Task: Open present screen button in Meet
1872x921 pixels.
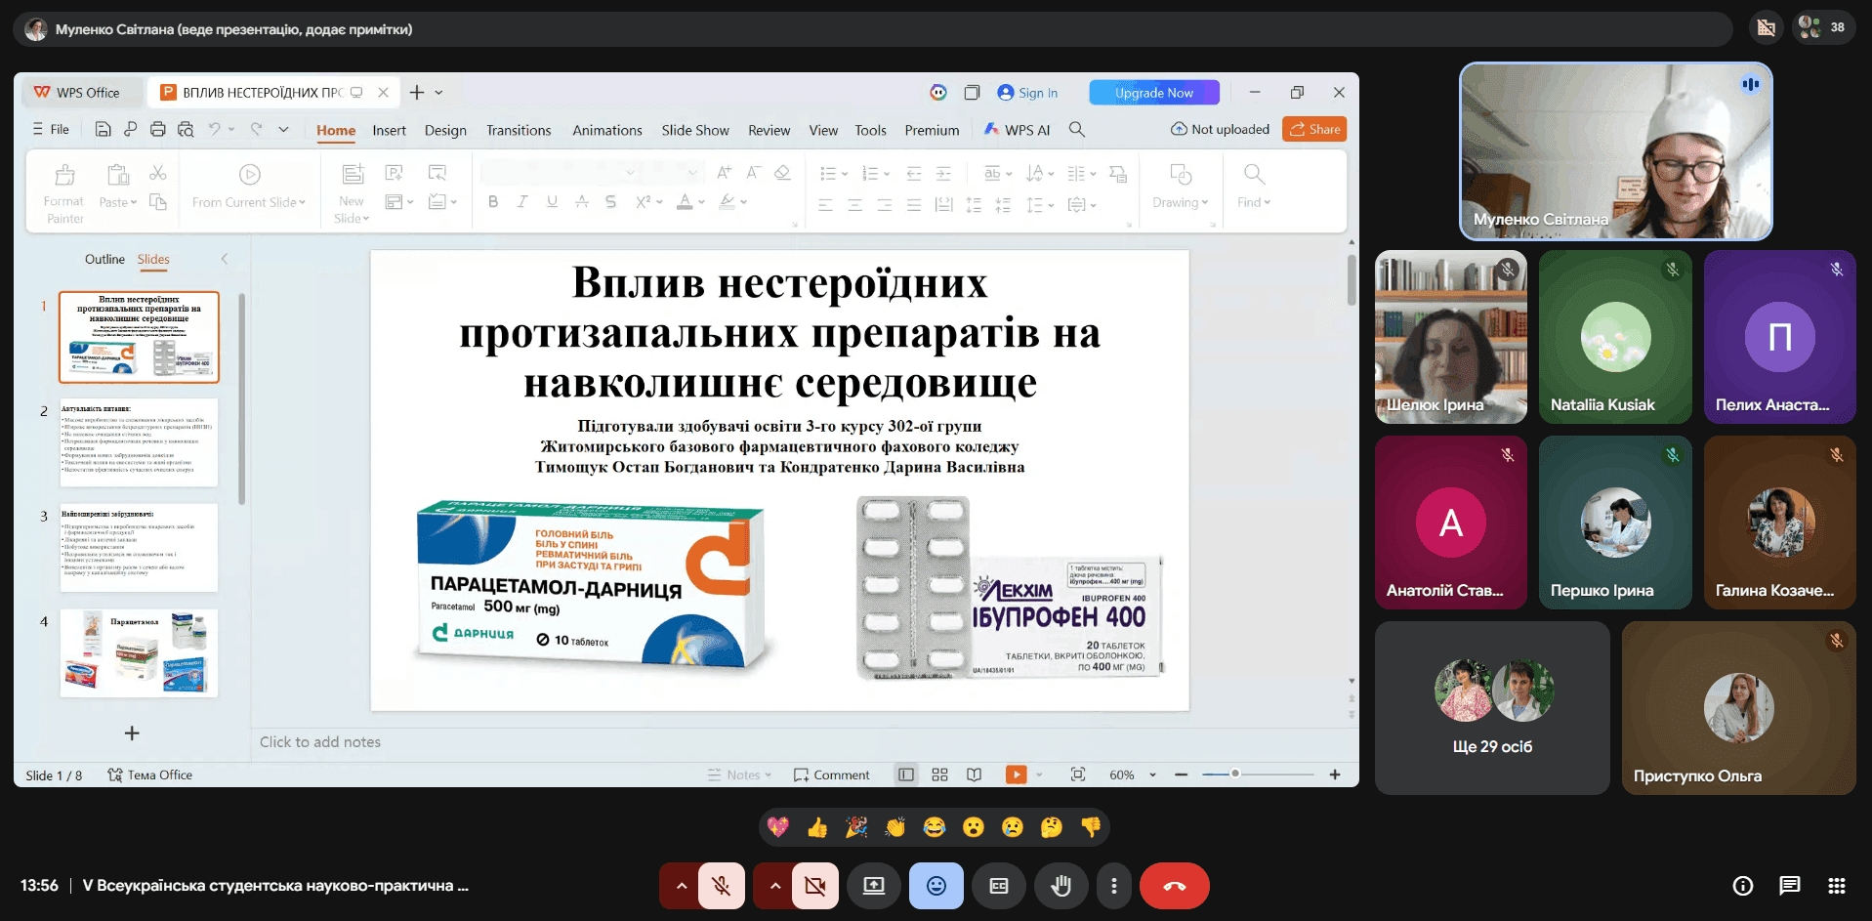Action: pyautogui.click(x=874, y=886)
